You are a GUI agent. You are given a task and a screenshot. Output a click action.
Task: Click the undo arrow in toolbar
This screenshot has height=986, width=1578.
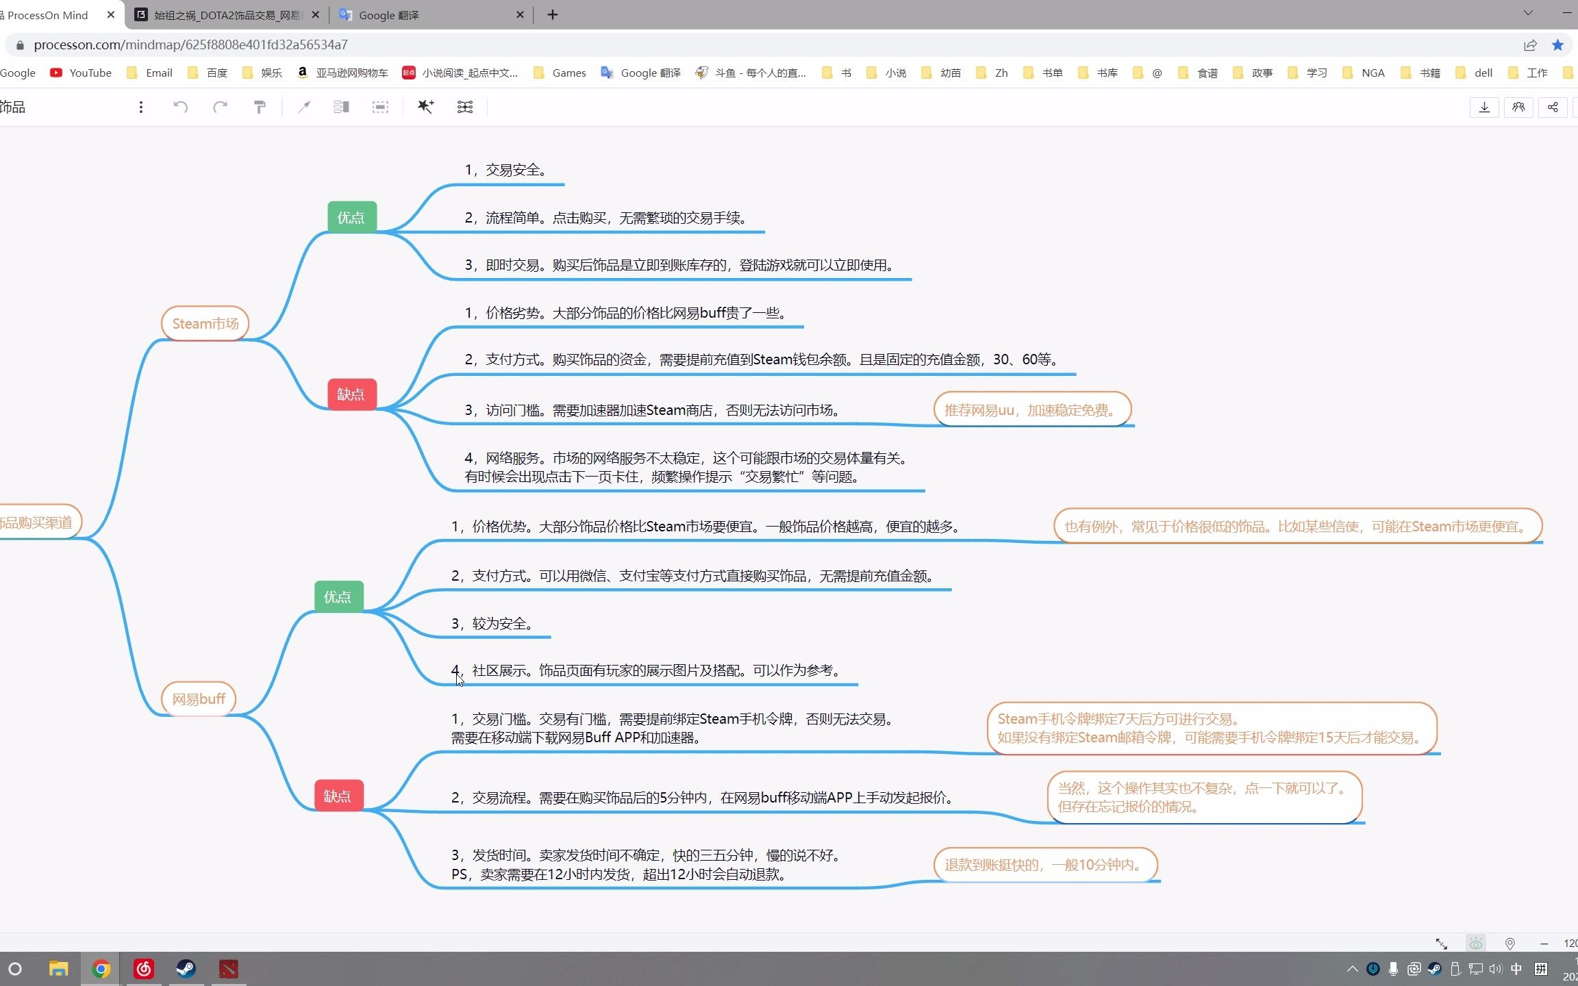coord(181,107)
